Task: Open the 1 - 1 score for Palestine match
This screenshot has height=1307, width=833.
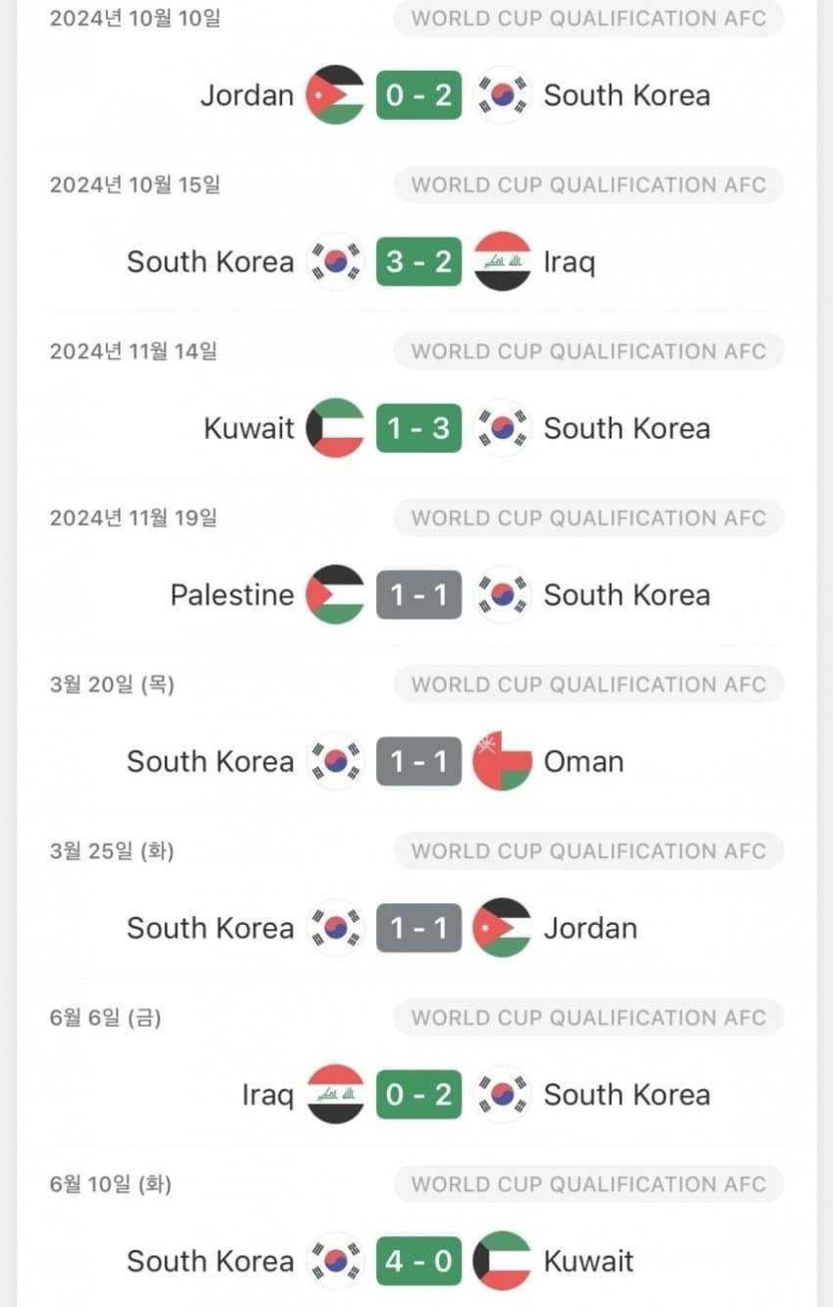Action: click(419, 596)
